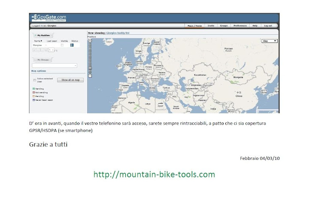The image size is (309, 198).
Task: Click the green Sending legend icon
Action: (x=33, y=89)
